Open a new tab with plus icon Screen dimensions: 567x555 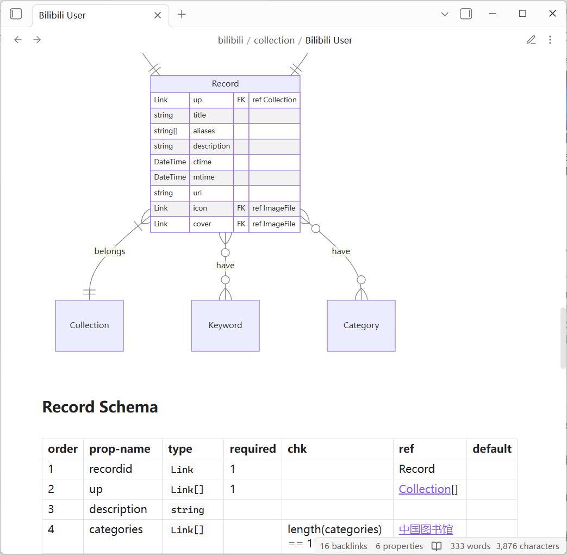click(x=182, y=15)
